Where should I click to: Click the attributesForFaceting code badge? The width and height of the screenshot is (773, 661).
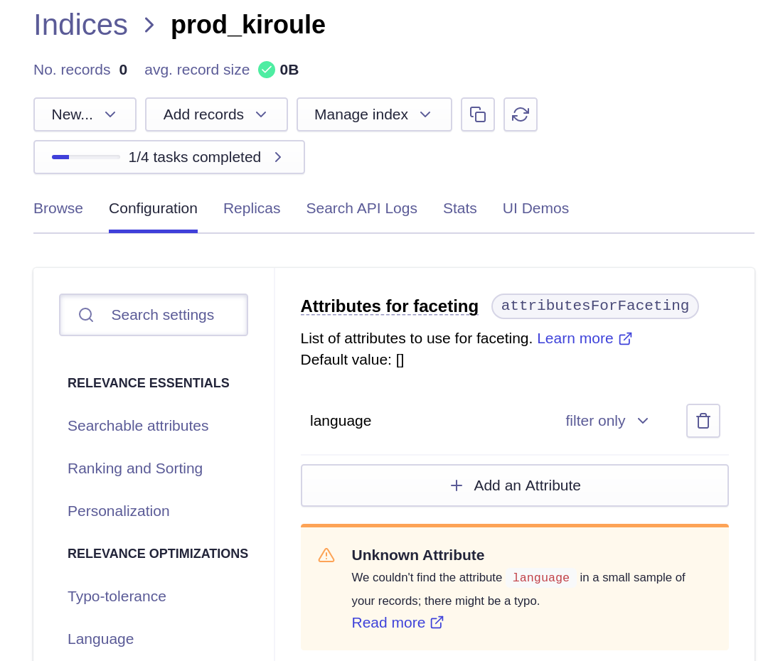coord(595,306)
